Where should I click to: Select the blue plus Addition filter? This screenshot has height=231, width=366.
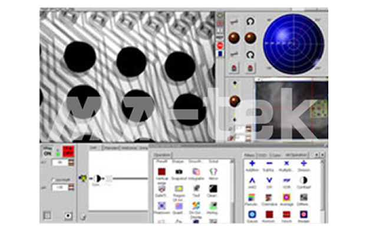coord(252,163)
